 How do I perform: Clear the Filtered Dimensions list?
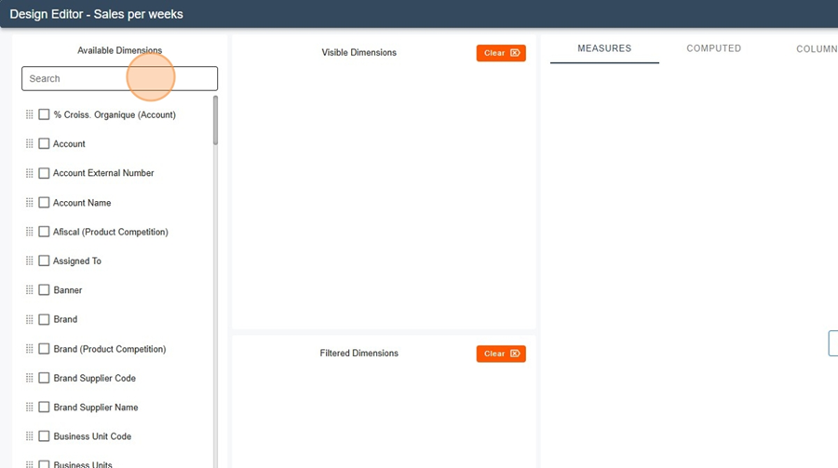pos(501,354)
